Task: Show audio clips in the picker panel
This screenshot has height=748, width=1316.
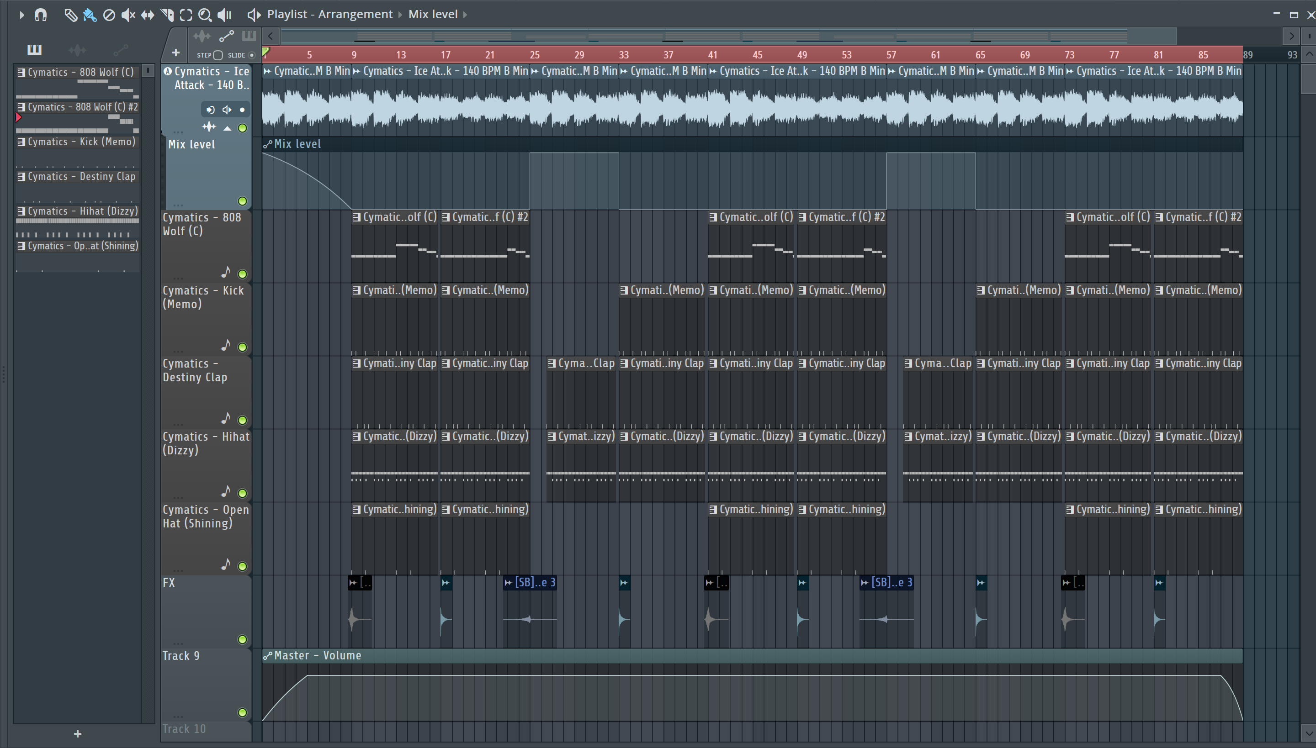Action: (x=77, y=50)
